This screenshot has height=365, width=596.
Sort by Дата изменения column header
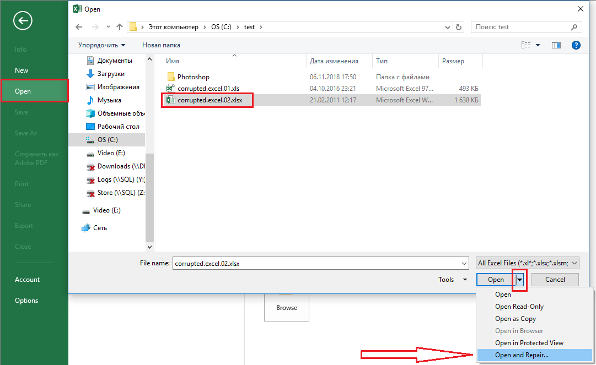tap(334, 61)
